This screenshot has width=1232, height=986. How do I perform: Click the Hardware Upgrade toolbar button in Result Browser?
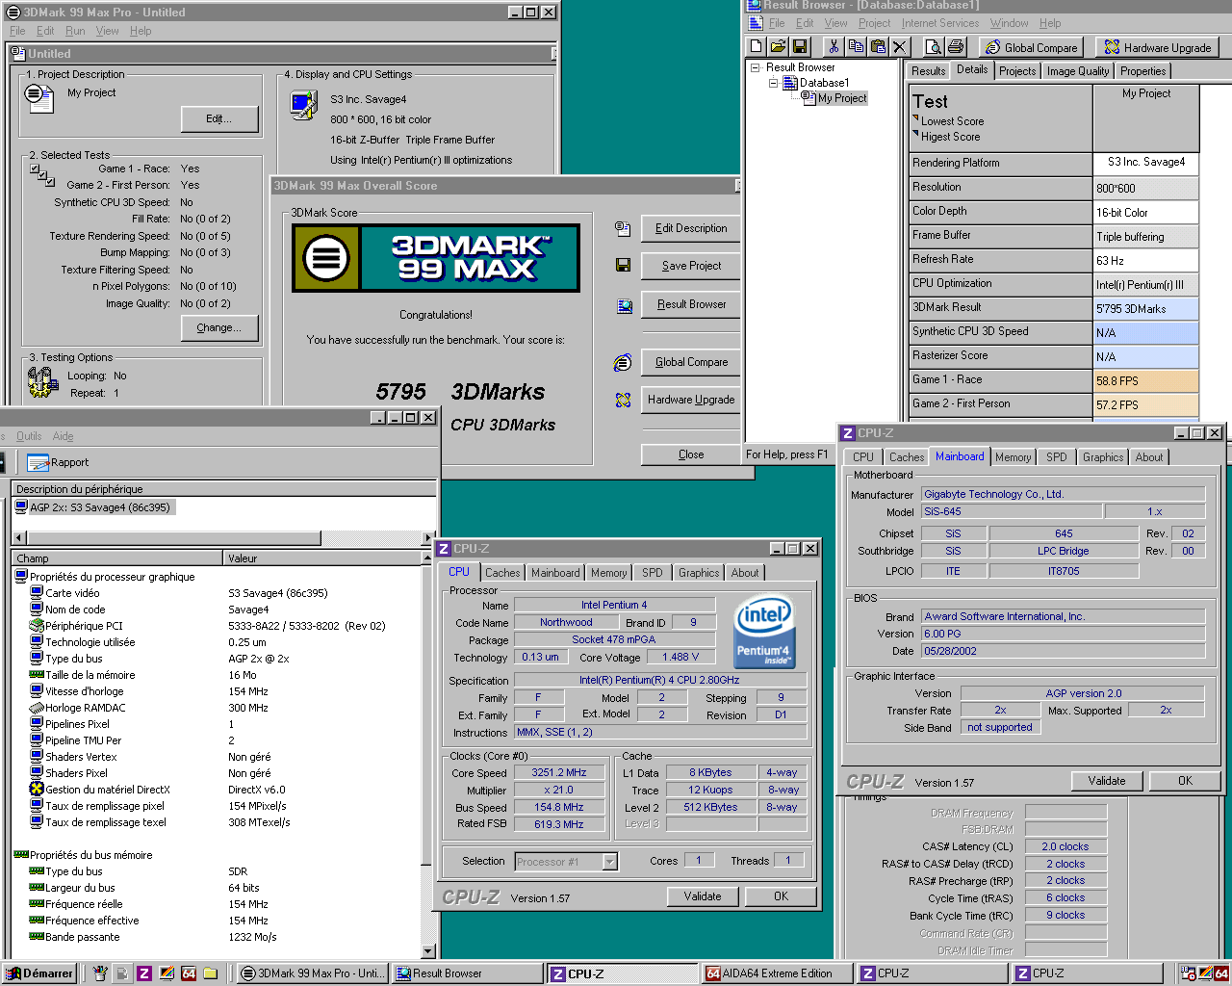coord(1158,47)
